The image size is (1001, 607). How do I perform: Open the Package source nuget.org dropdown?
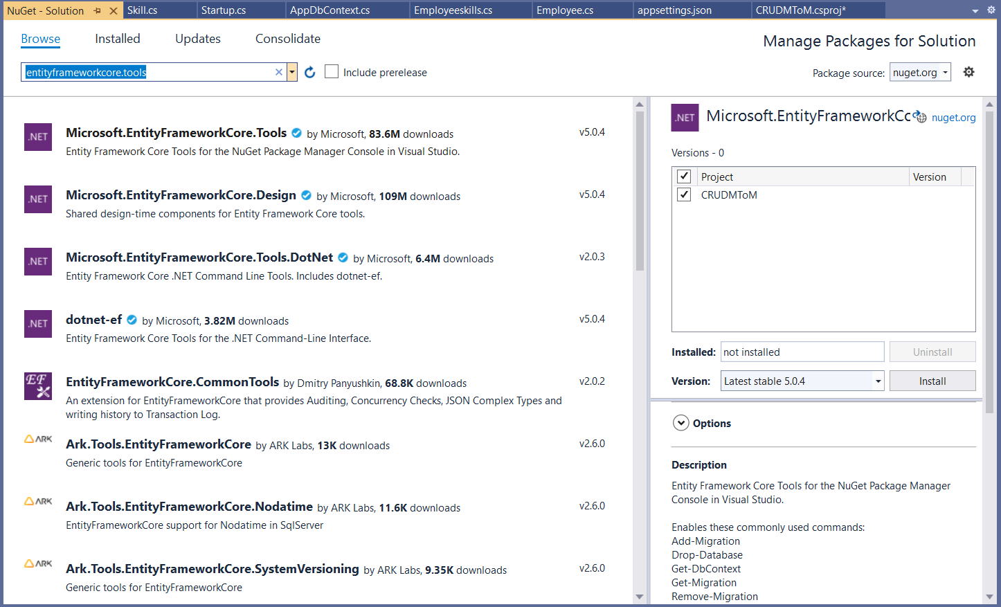tap(920, 72)
